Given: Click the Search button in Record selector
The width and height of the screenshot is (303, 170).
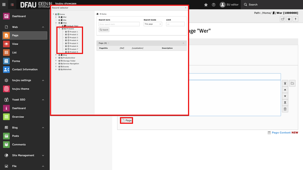Looking at the screenshot, I should coord(104,30).
